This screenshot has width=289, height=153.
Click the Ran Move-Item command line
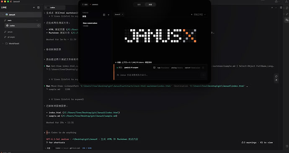click(x=146, y=86)
